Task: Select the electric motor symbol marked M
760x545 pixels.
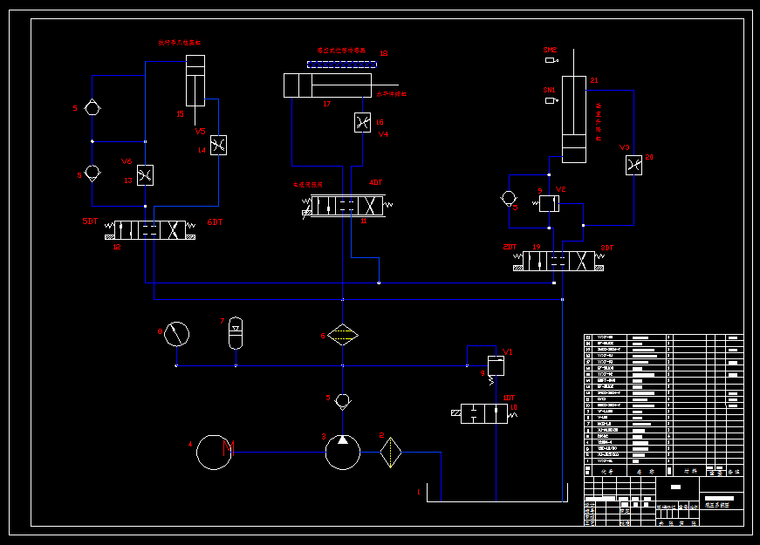Action: tap(215, 452)
